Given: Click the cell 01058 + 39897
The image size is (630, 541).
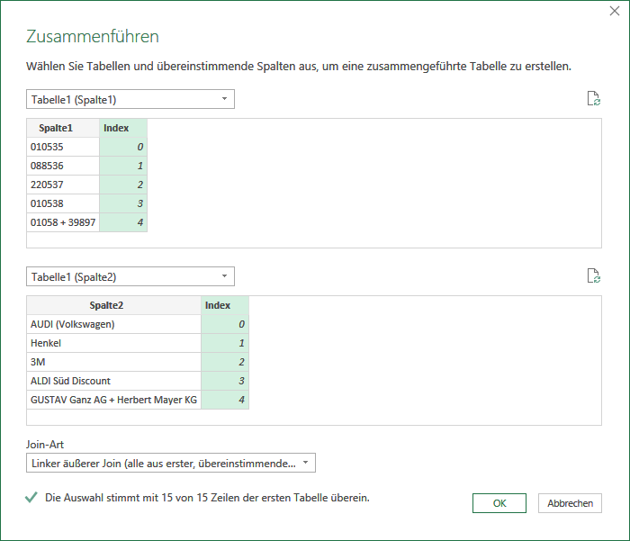Looking at the screenshot, I should 63,222.
